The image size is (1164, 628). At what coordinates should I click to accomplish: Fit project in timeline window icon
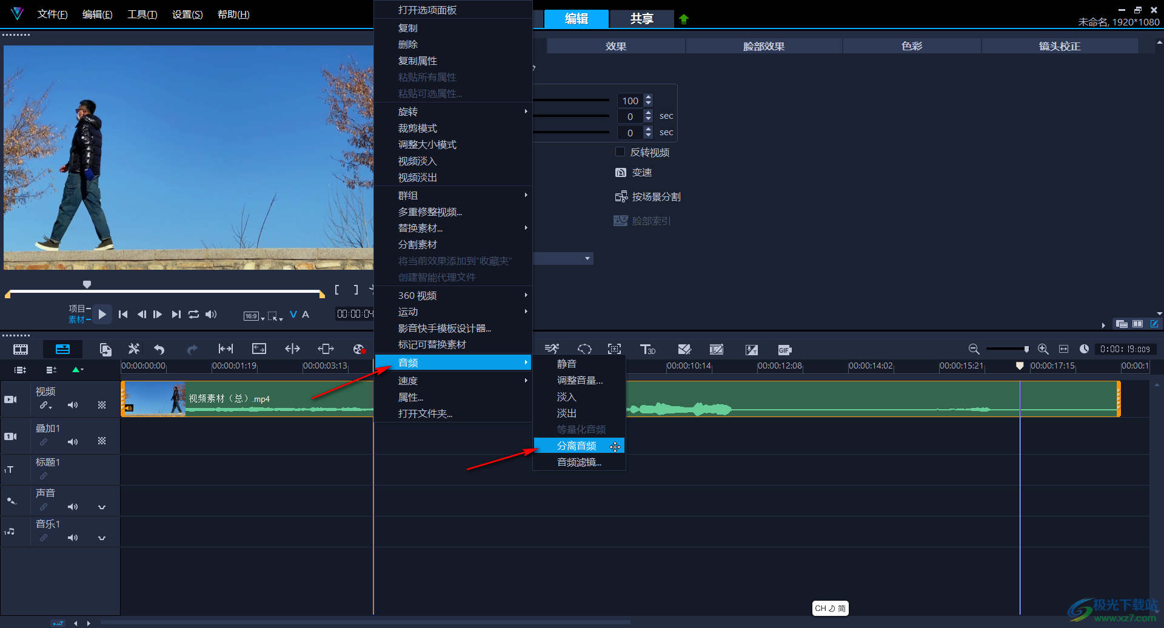pyautogui.click(x=1063, y=349)
